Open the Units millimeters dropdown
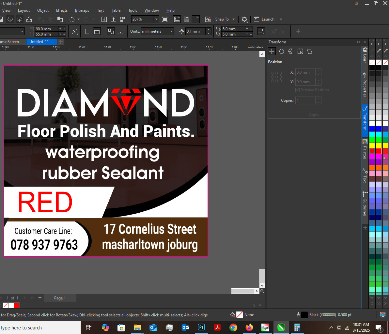Image resolution: width=389 pixels, height=334 pixels. point(171,31)
